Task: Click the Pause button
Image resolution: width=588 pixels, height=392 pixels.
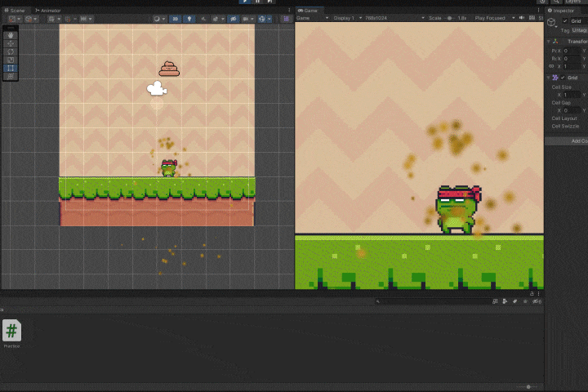Action: click(257, 2)
